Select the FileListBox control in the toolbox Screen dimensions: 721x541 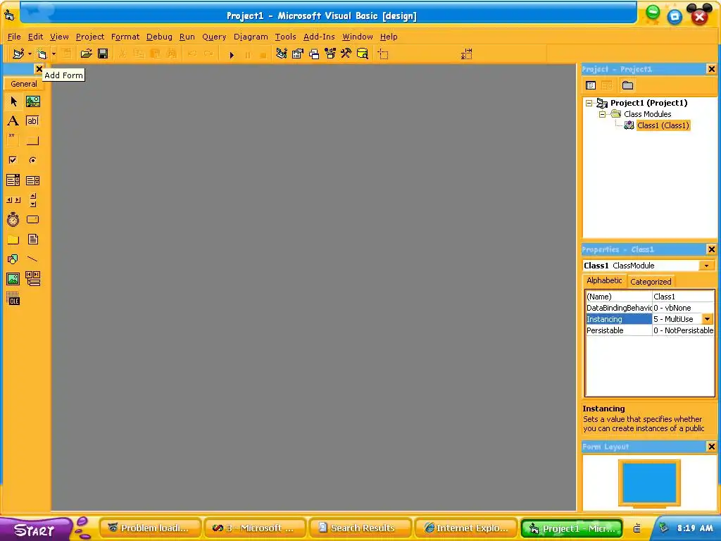pyautogui.click(x=32, y=240)
